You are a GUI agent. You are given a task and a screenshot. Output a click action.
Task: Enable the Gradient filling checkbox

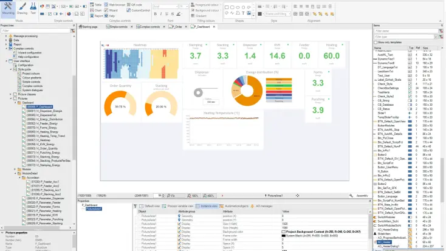[192, 15]
